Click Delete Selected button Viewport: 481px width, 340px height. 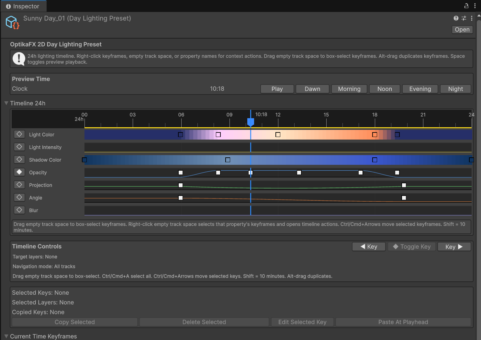coord(204,322)
